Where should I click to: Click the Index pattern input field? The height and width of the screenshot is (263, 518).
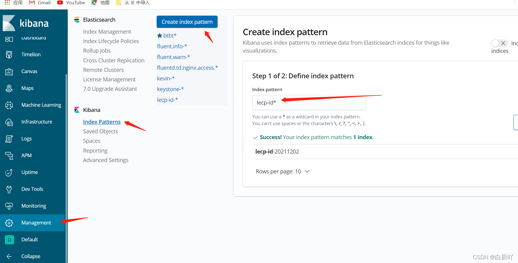309,102
